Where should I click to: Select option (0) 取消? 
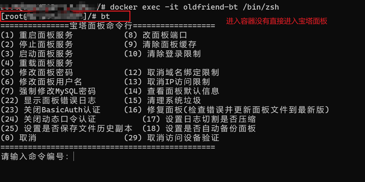(18, 138)
